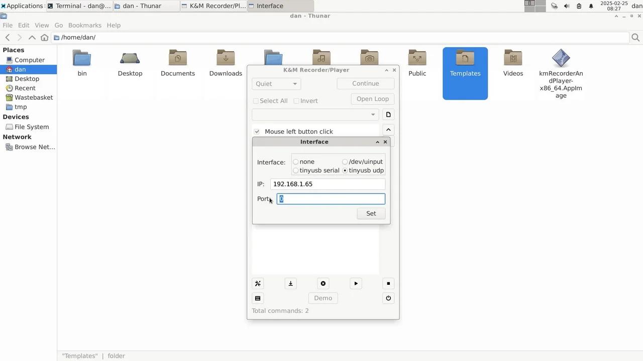Click the Set button in Interface dialog
Viewport: 643px width, 361px height.
(x=371, y=213)
